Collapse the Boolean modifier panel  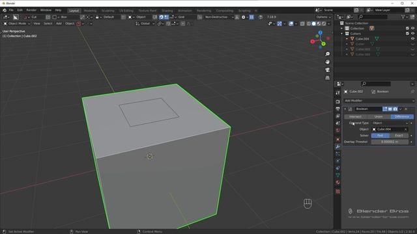pyautogui.click(x=345, y=109)
